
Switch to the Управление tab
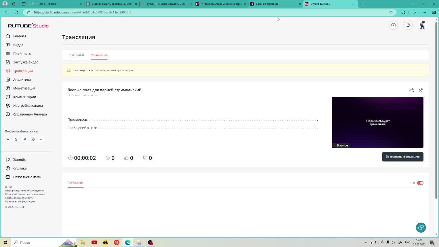click(x=99, y=55)
